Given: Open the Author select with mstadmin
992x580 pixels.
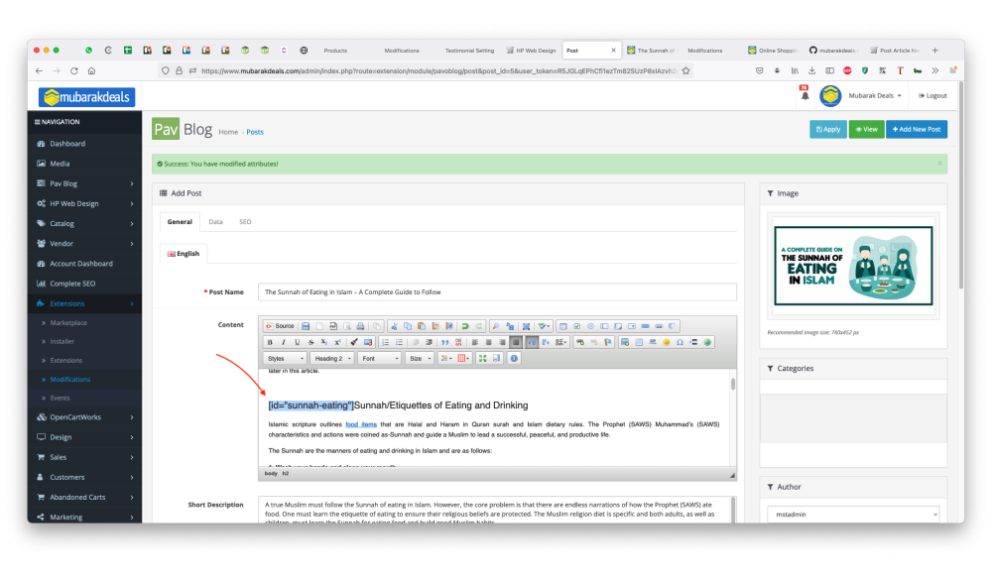Looking at the screenshot, I should [x=853, y=514].
